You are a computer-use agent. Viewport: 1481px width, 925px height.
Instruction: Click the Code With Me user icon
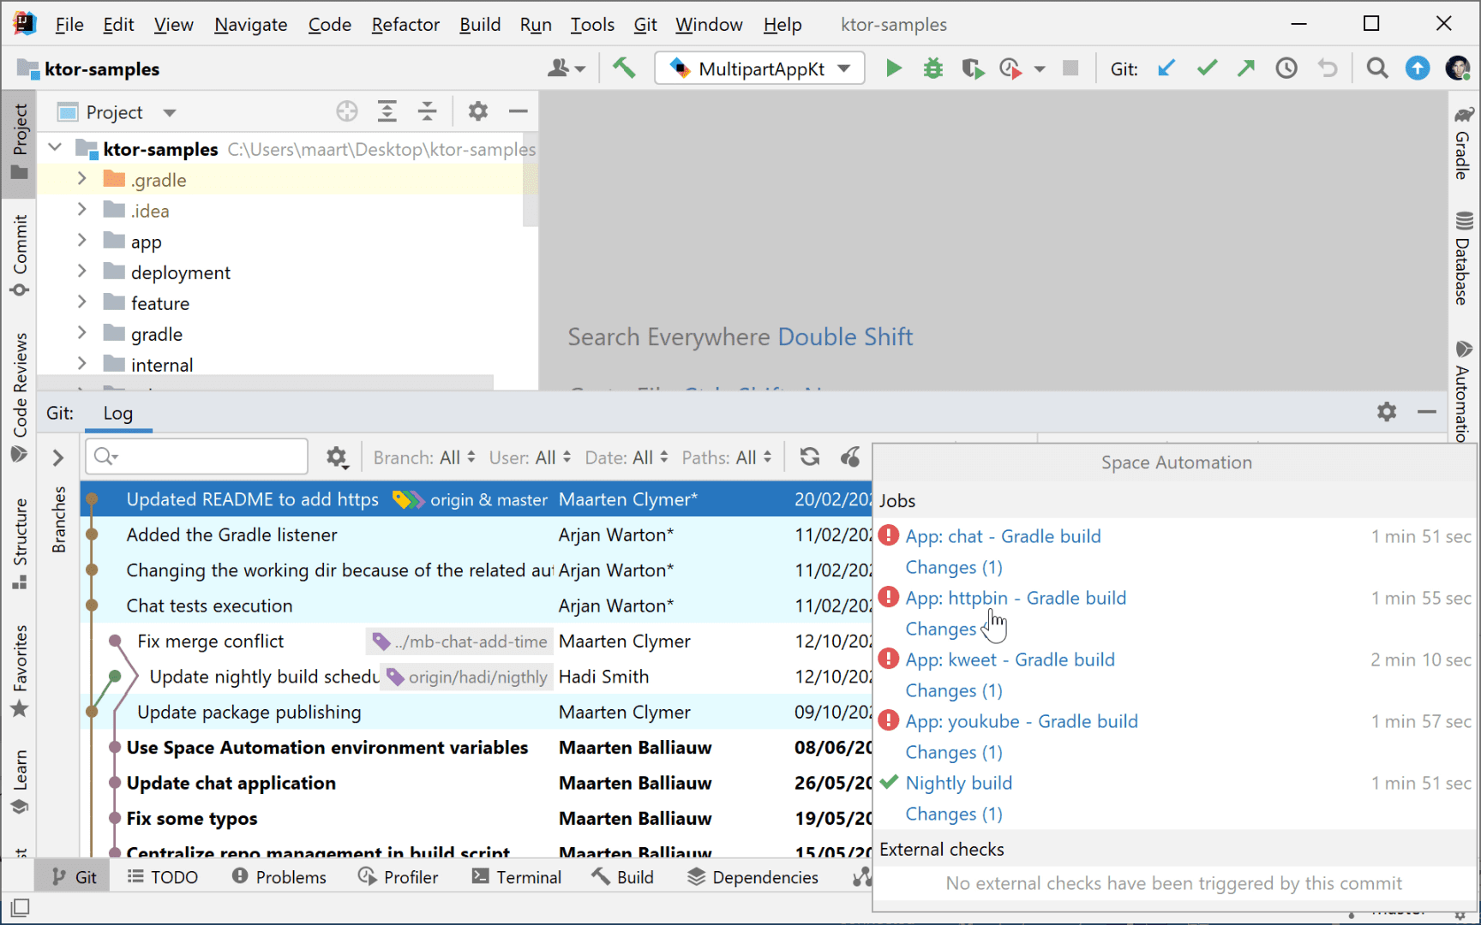point(567,68)
